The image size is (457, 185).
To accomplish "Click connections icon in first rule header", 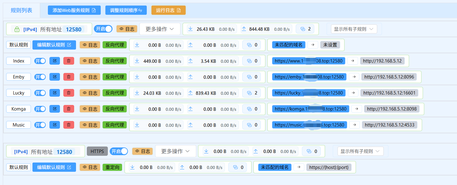I will pos(303,29).
